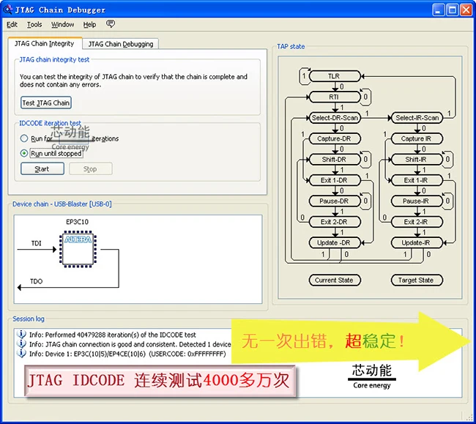
Task: Switch to JTAG Chain Debugging tab
Action: tap(121, 44)
